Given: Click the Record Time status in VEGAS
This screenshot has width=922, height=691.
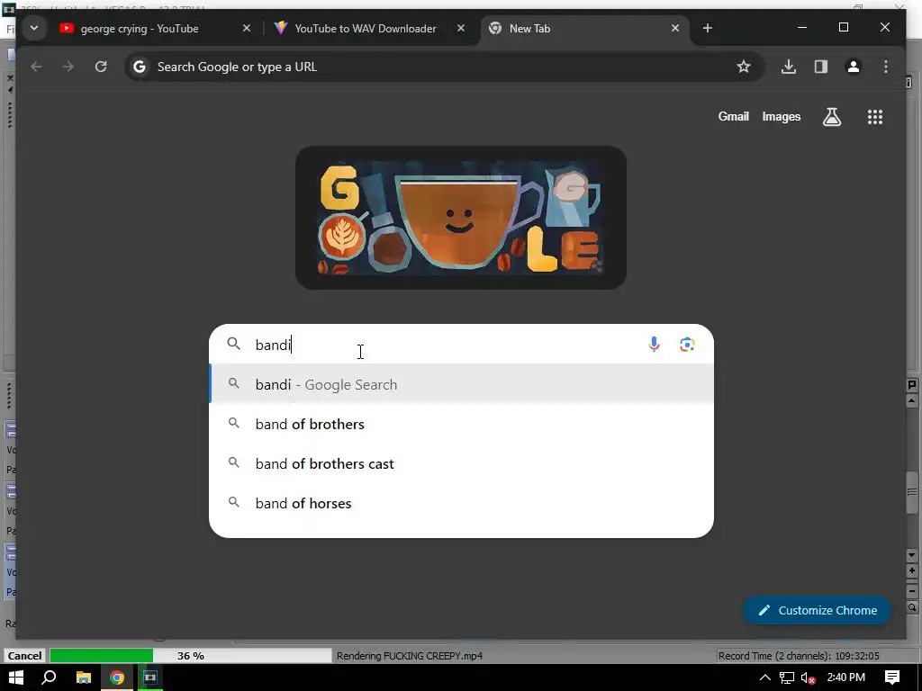Looking at the screenshot, I should click(799, 656).
